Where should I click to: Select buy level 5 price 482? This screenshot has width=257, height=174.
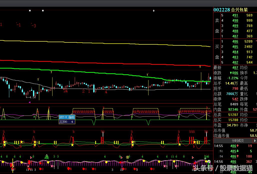(235, 62)
